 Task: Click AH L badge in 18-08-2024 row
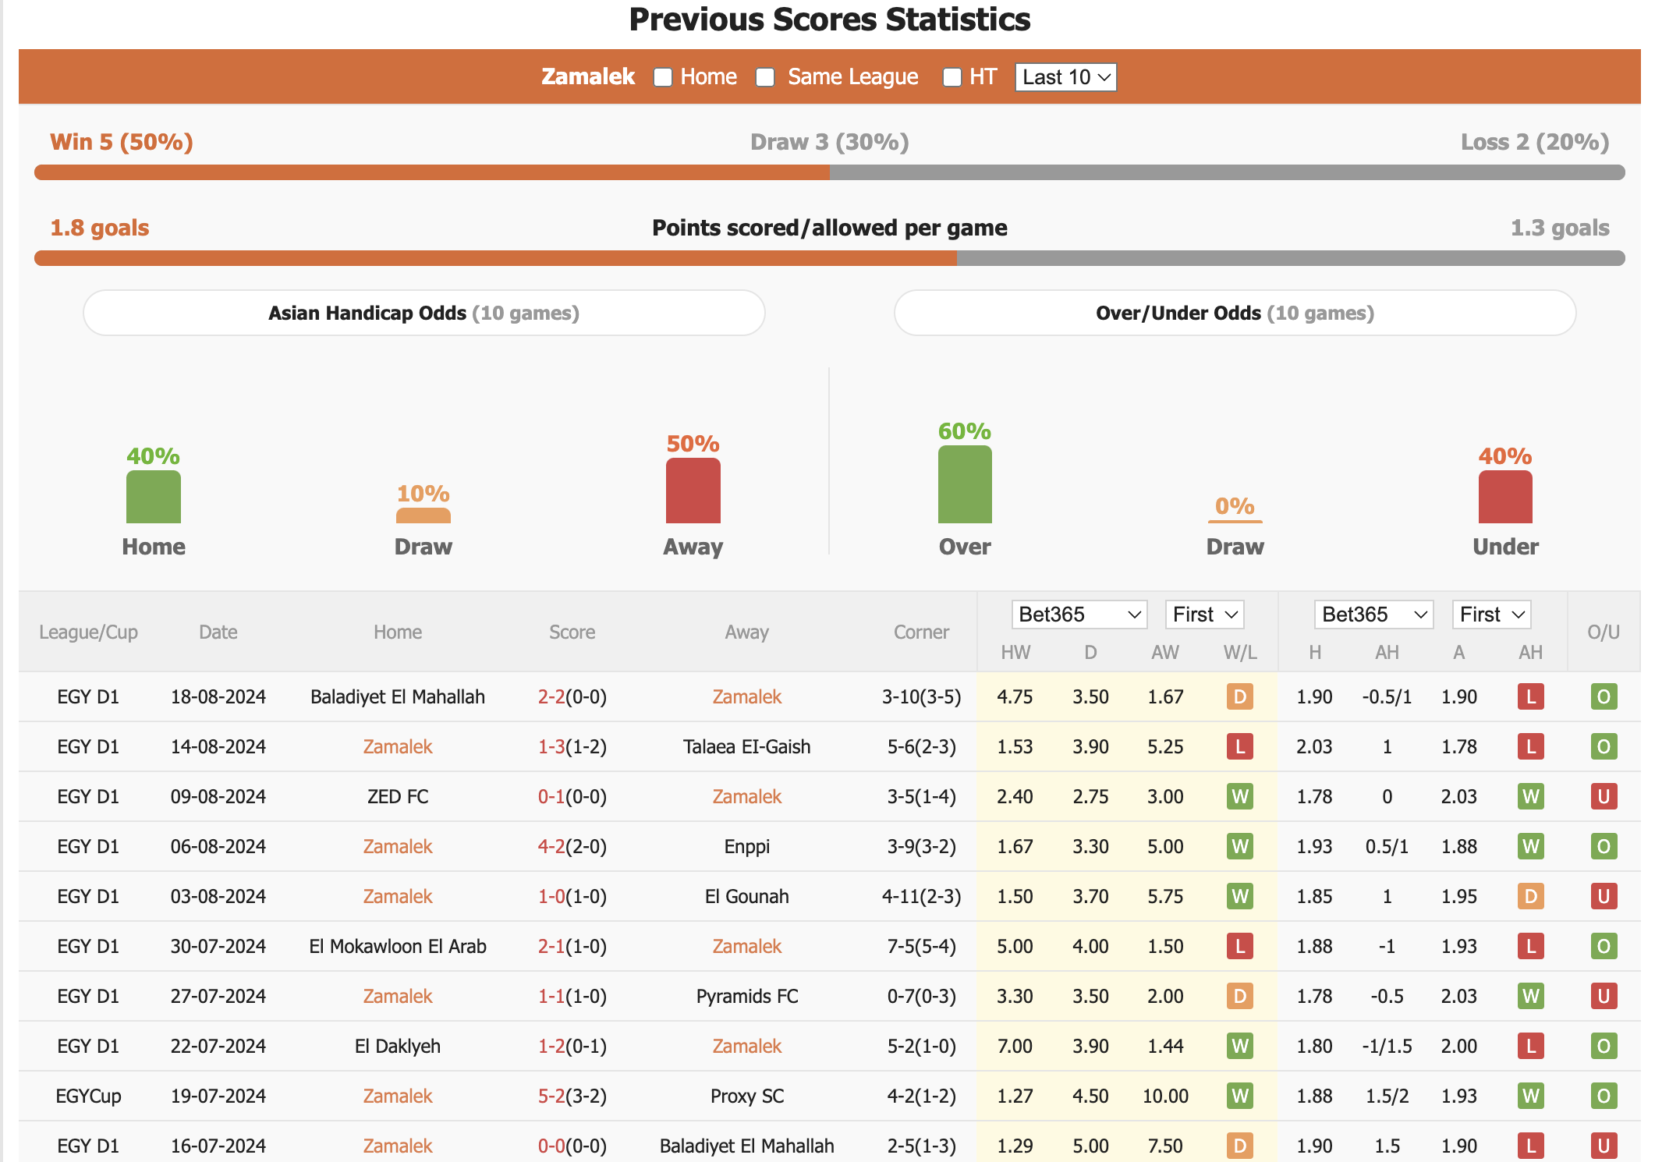pos(1530,696)
